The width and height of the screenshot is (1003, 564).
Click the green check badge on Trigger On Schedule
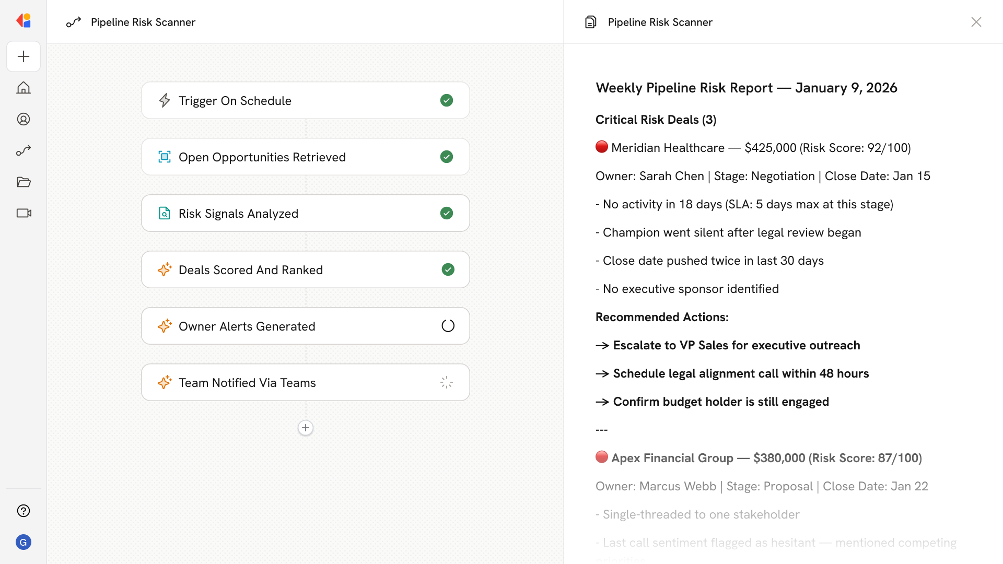[447, 100]
